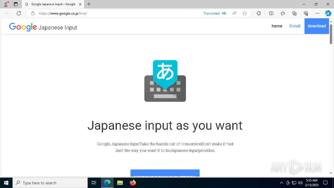
Task: Open the notification center icon
Action: point(325,183)
